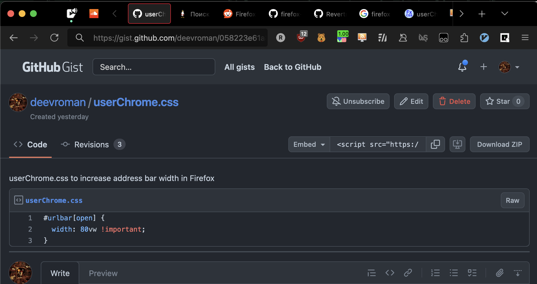The width and height of the screenshot is (537, 284).
Task: Click the GitHub Gist logo
Action: tap(53, 67)
